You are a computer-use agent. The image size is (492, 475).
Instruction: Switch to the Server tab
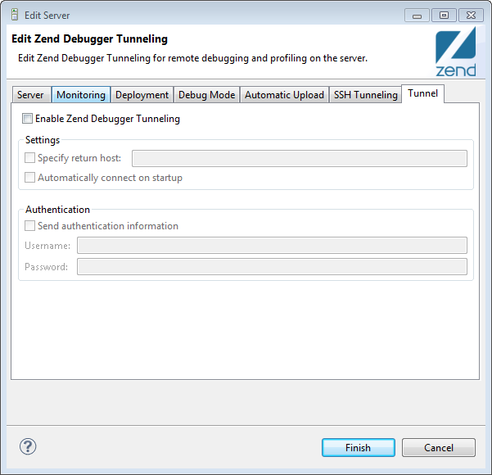click(31, 94)
